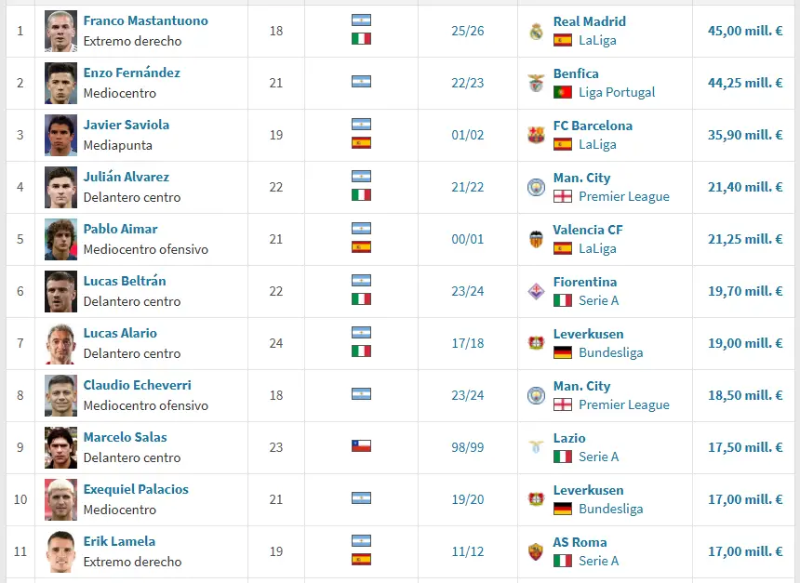The image size is (800, 583).
Task: Click the Valencia CF crest icon
Action: coord(536,239)
